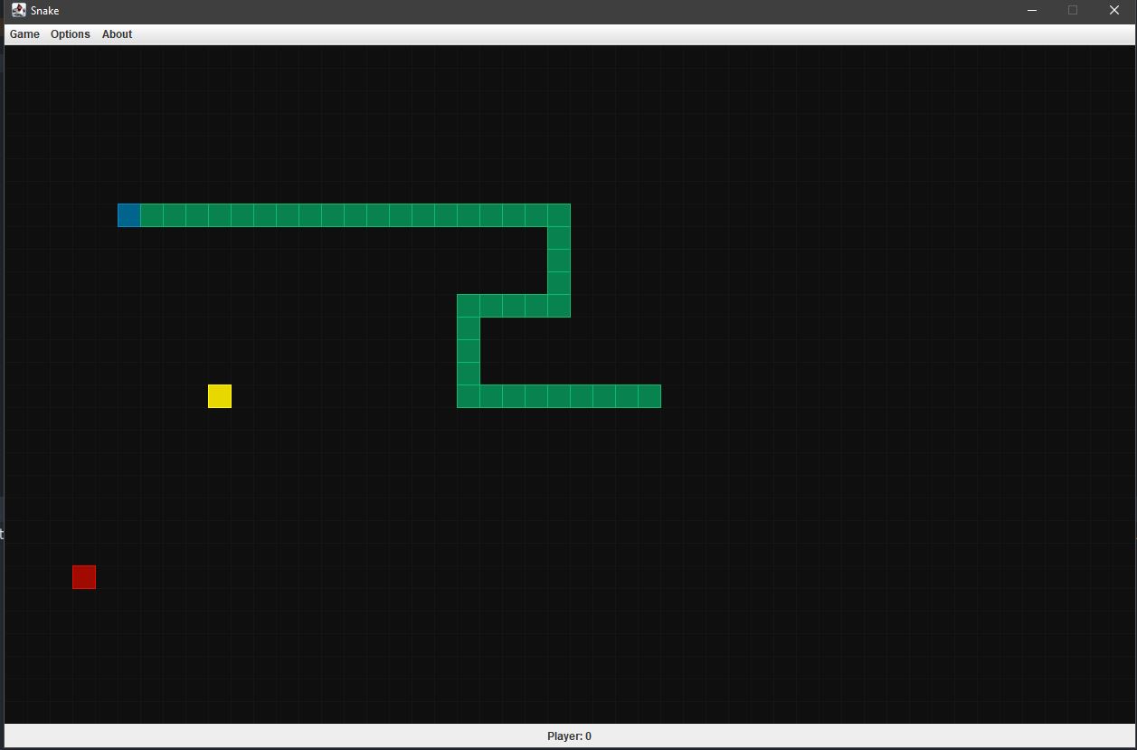Image resolution: width=1137 pixels, height=750 pixels.
Task: Click the menu bar background area
Action: tap(362, 33)
